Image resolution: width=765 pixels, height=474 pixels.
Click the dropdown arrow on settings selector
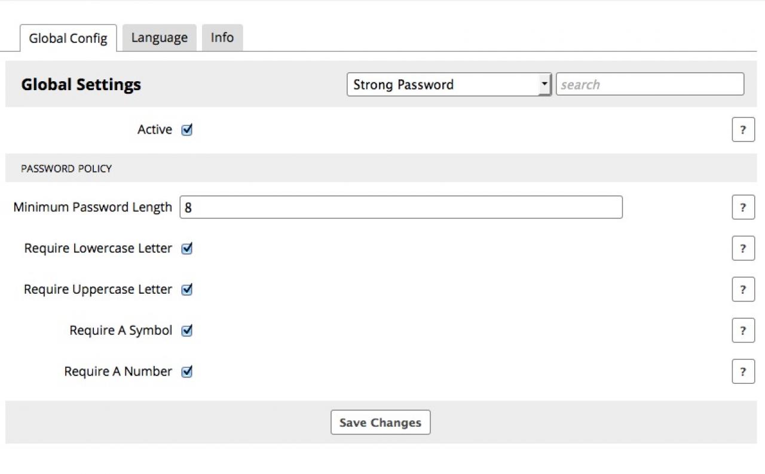pos(544,85)
